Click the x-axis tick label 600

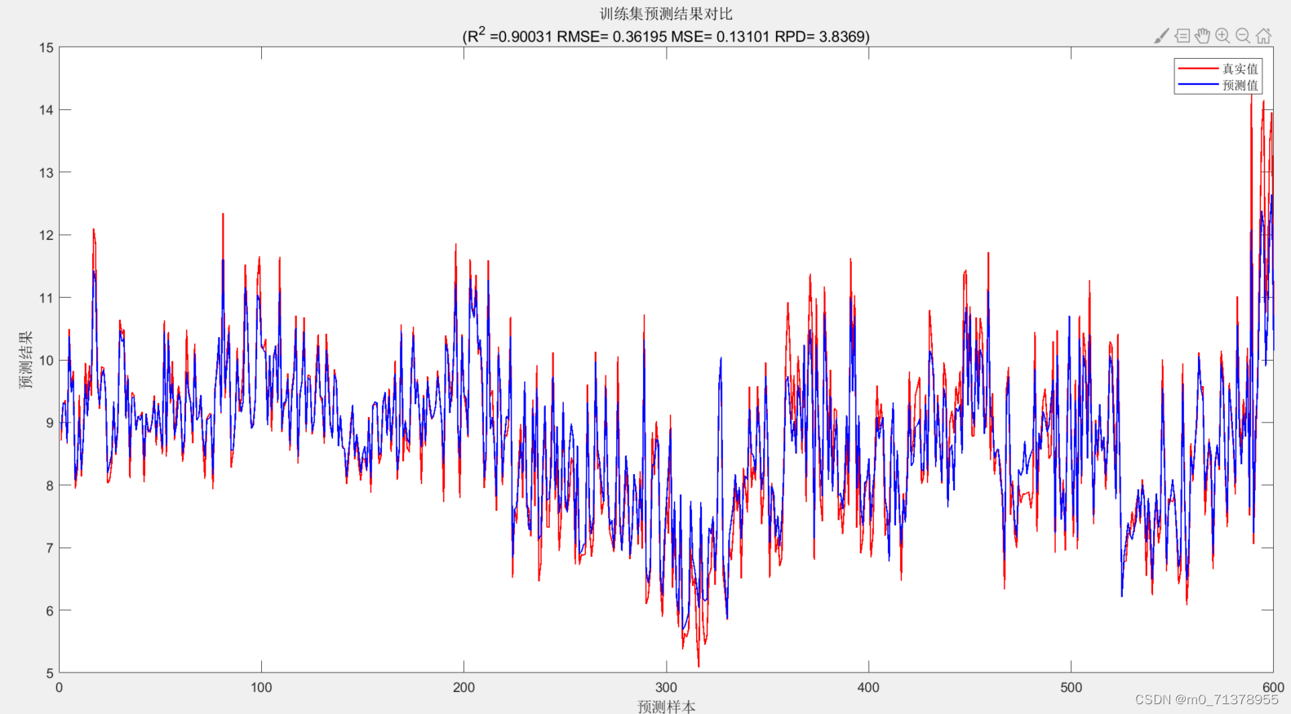tap(1273, 688)
